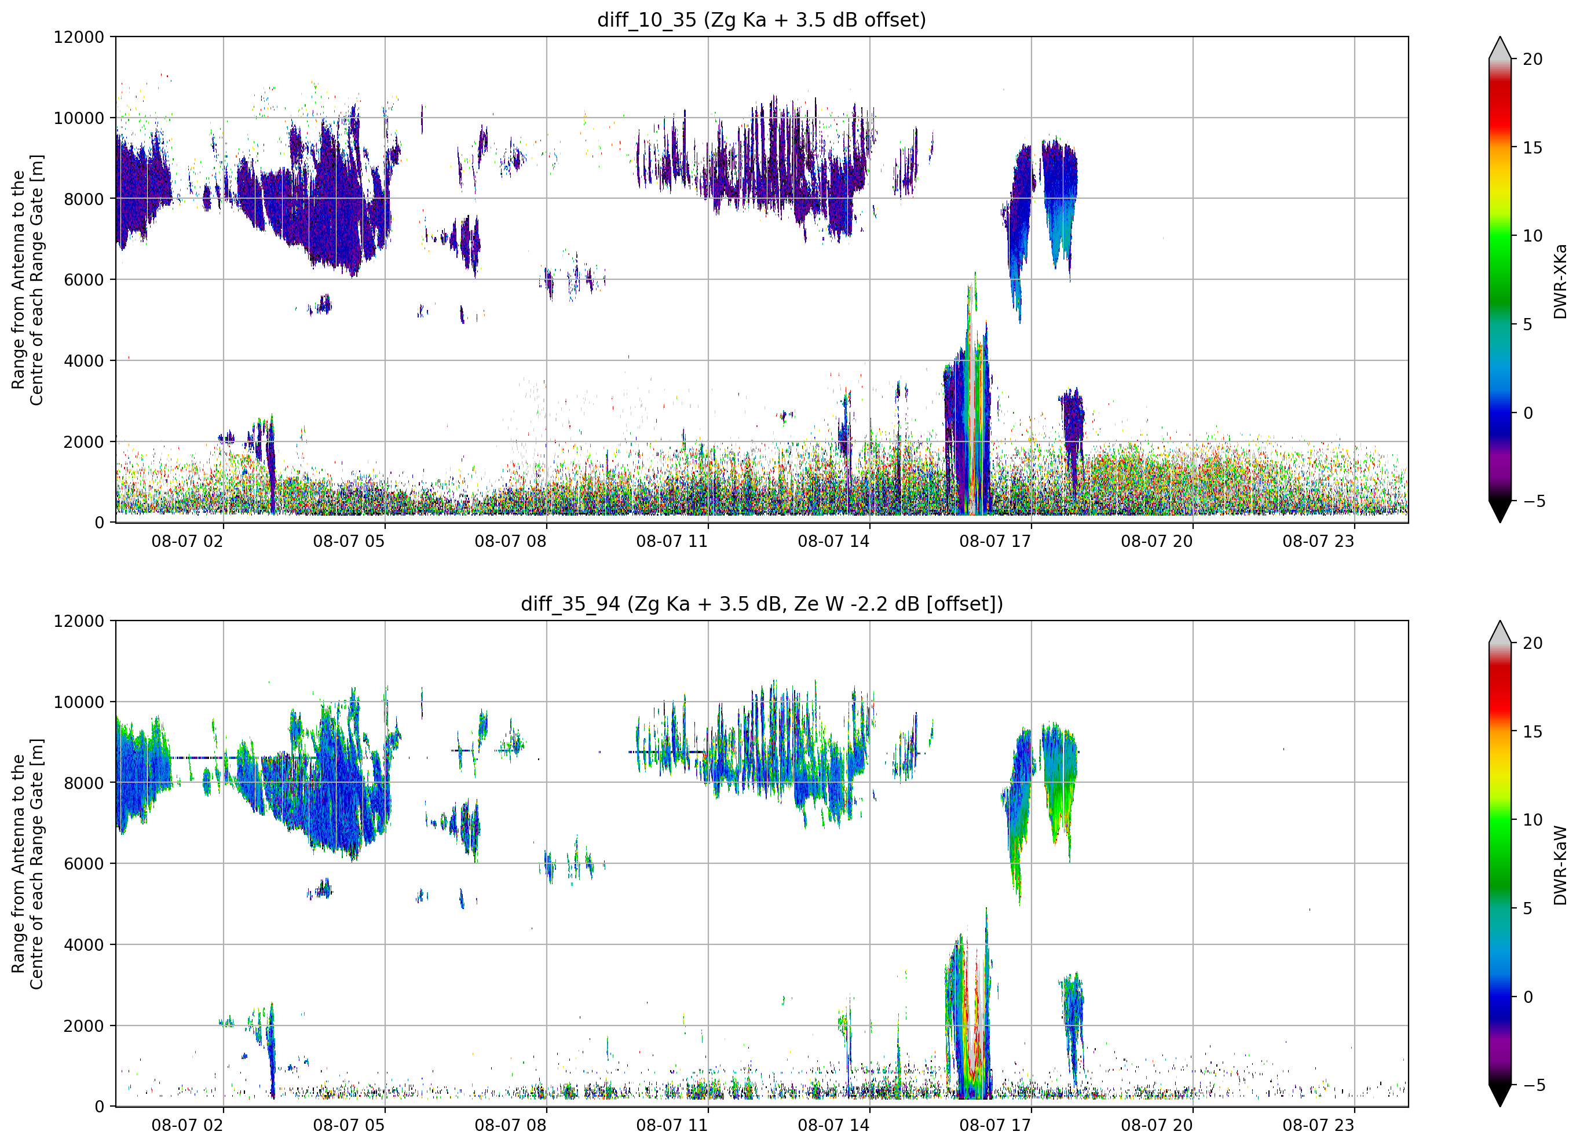This screenshot has height=1146, width=1580.
Task: Click the top colorbar lower black extend arrow
Action: click(x=1500, y=511)
